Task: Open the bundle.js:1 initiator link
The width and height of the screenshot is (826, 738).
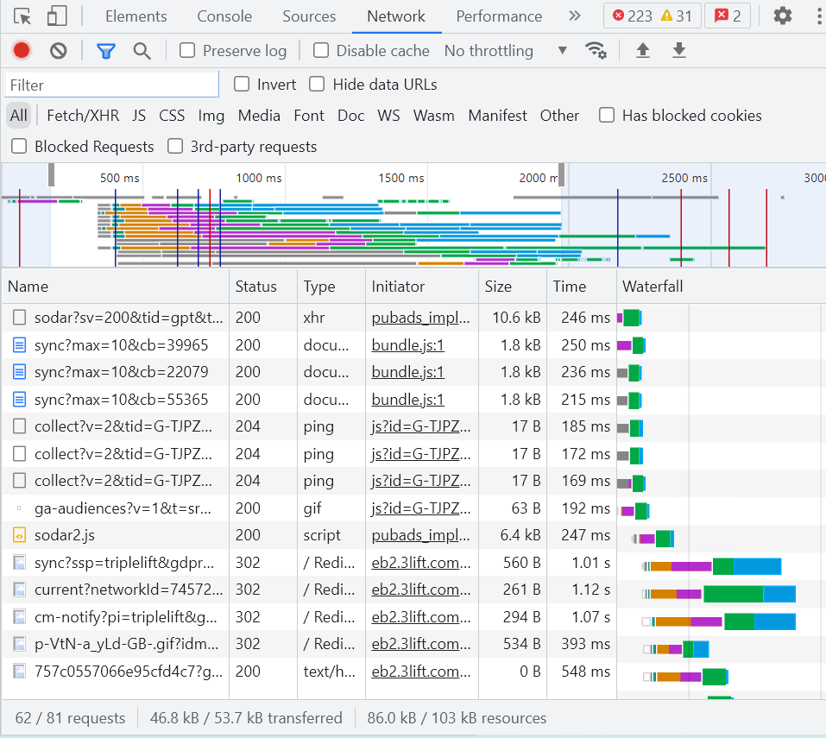Action: [x=407, y=344]
